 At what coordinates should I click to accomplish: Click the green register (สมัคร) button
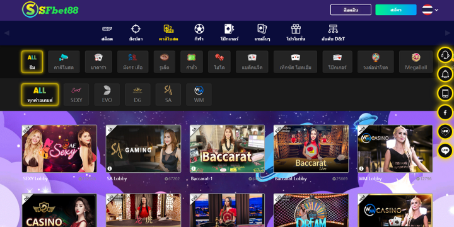[x=396, y=10]
